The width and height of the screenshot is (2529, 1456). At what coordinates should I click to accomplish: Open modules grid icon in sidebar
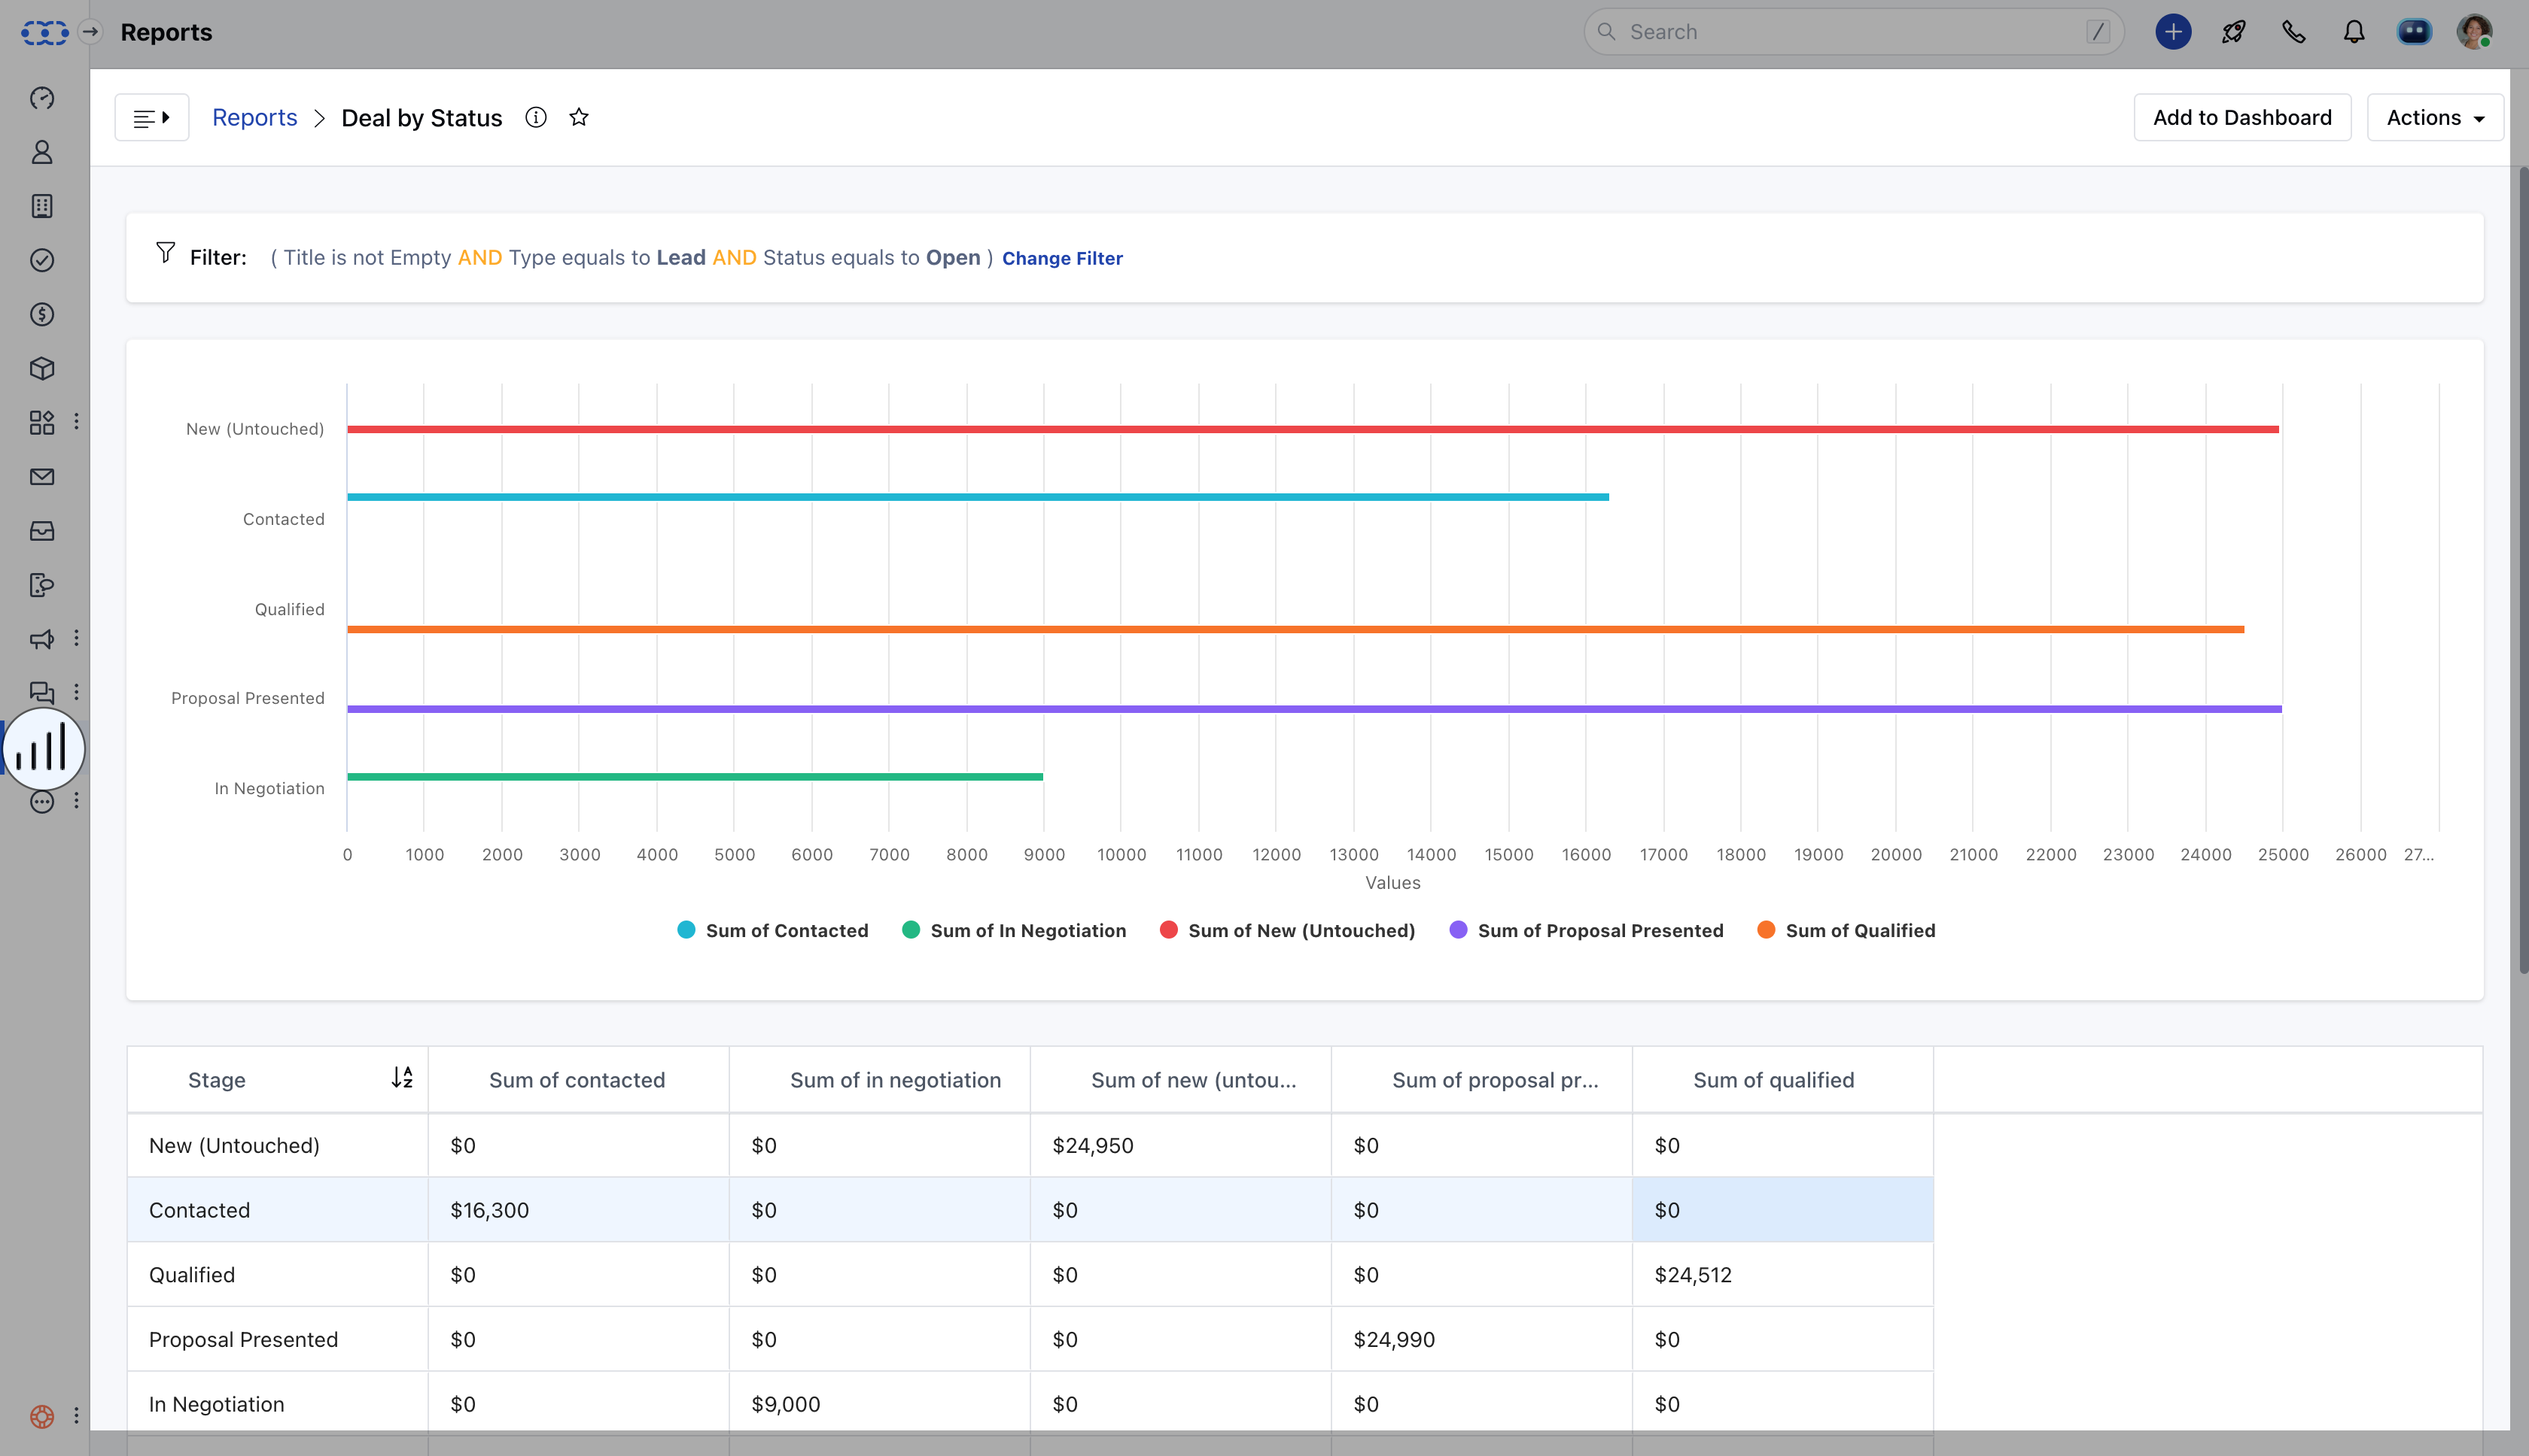(42, 422)
